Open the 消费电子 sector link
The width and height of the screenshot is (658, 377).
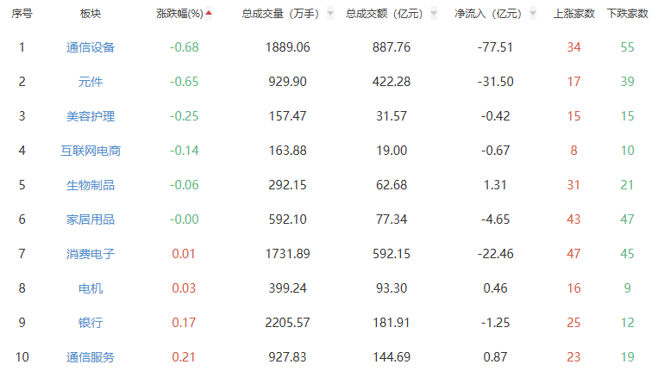(91, 254)
